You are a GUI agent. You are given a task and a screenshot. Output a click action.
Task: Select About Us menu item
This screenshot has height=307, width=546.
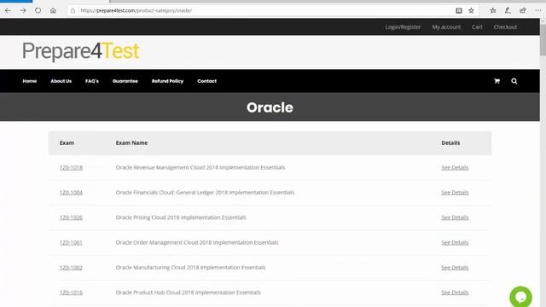click(x=61, y=81)
